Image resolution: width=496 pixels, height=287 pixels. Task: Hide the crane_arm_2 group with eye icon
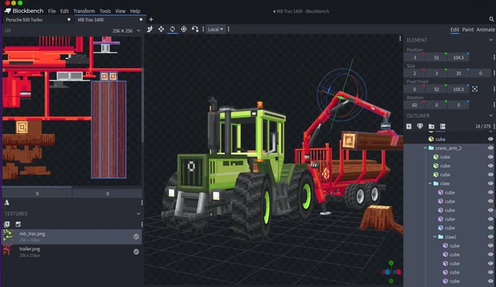(x=490, y=148)
